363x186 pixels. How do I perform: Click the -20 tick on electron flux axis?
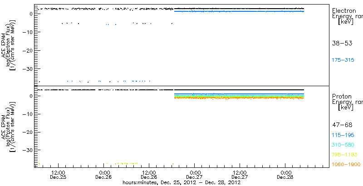[x=28, y=51]
